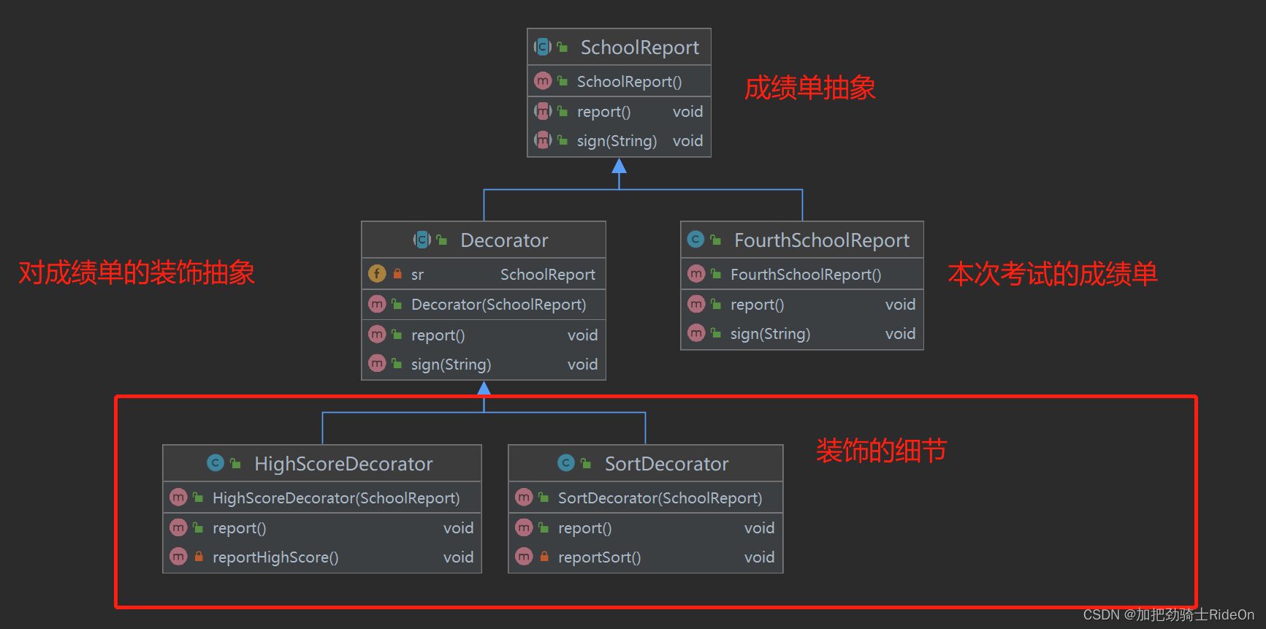Select report() method in SchoolReport class
The height and width of the screenshot is (629, 1266).
pyautogui.click(x=619, y=112)
